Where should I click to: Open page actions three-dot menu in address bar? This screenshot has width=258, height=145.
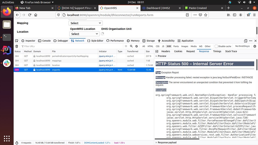point(195,15)
